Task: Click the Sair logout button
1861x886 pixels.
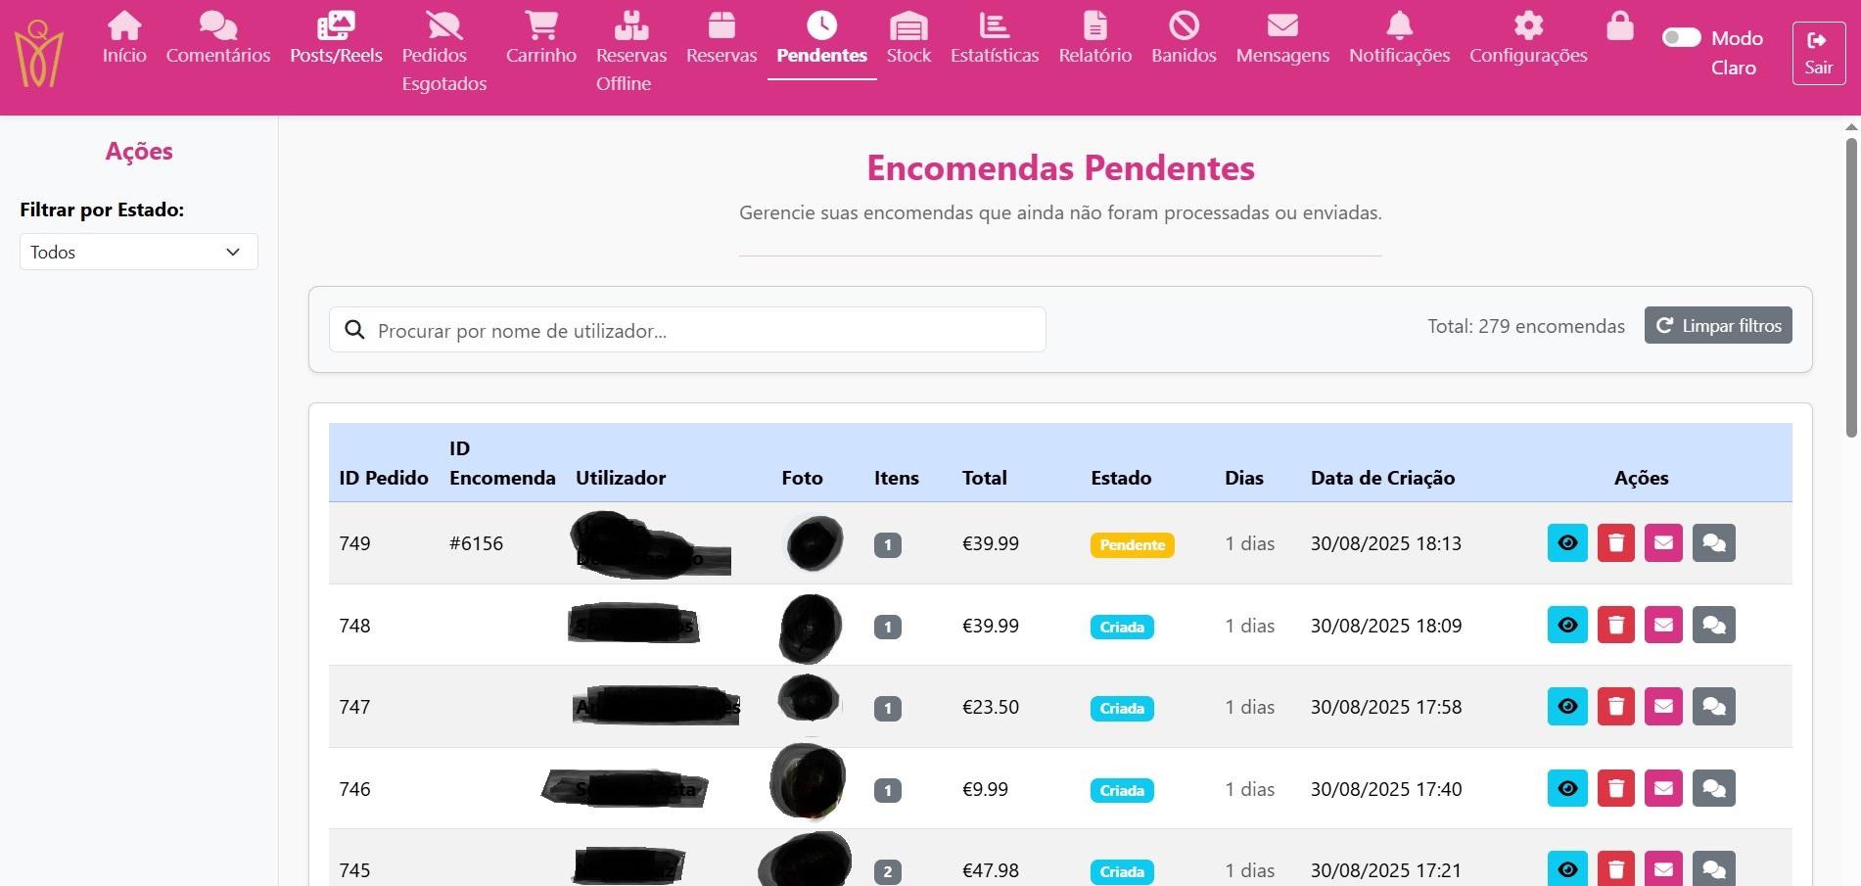Action: click(x=1818, y=54)
